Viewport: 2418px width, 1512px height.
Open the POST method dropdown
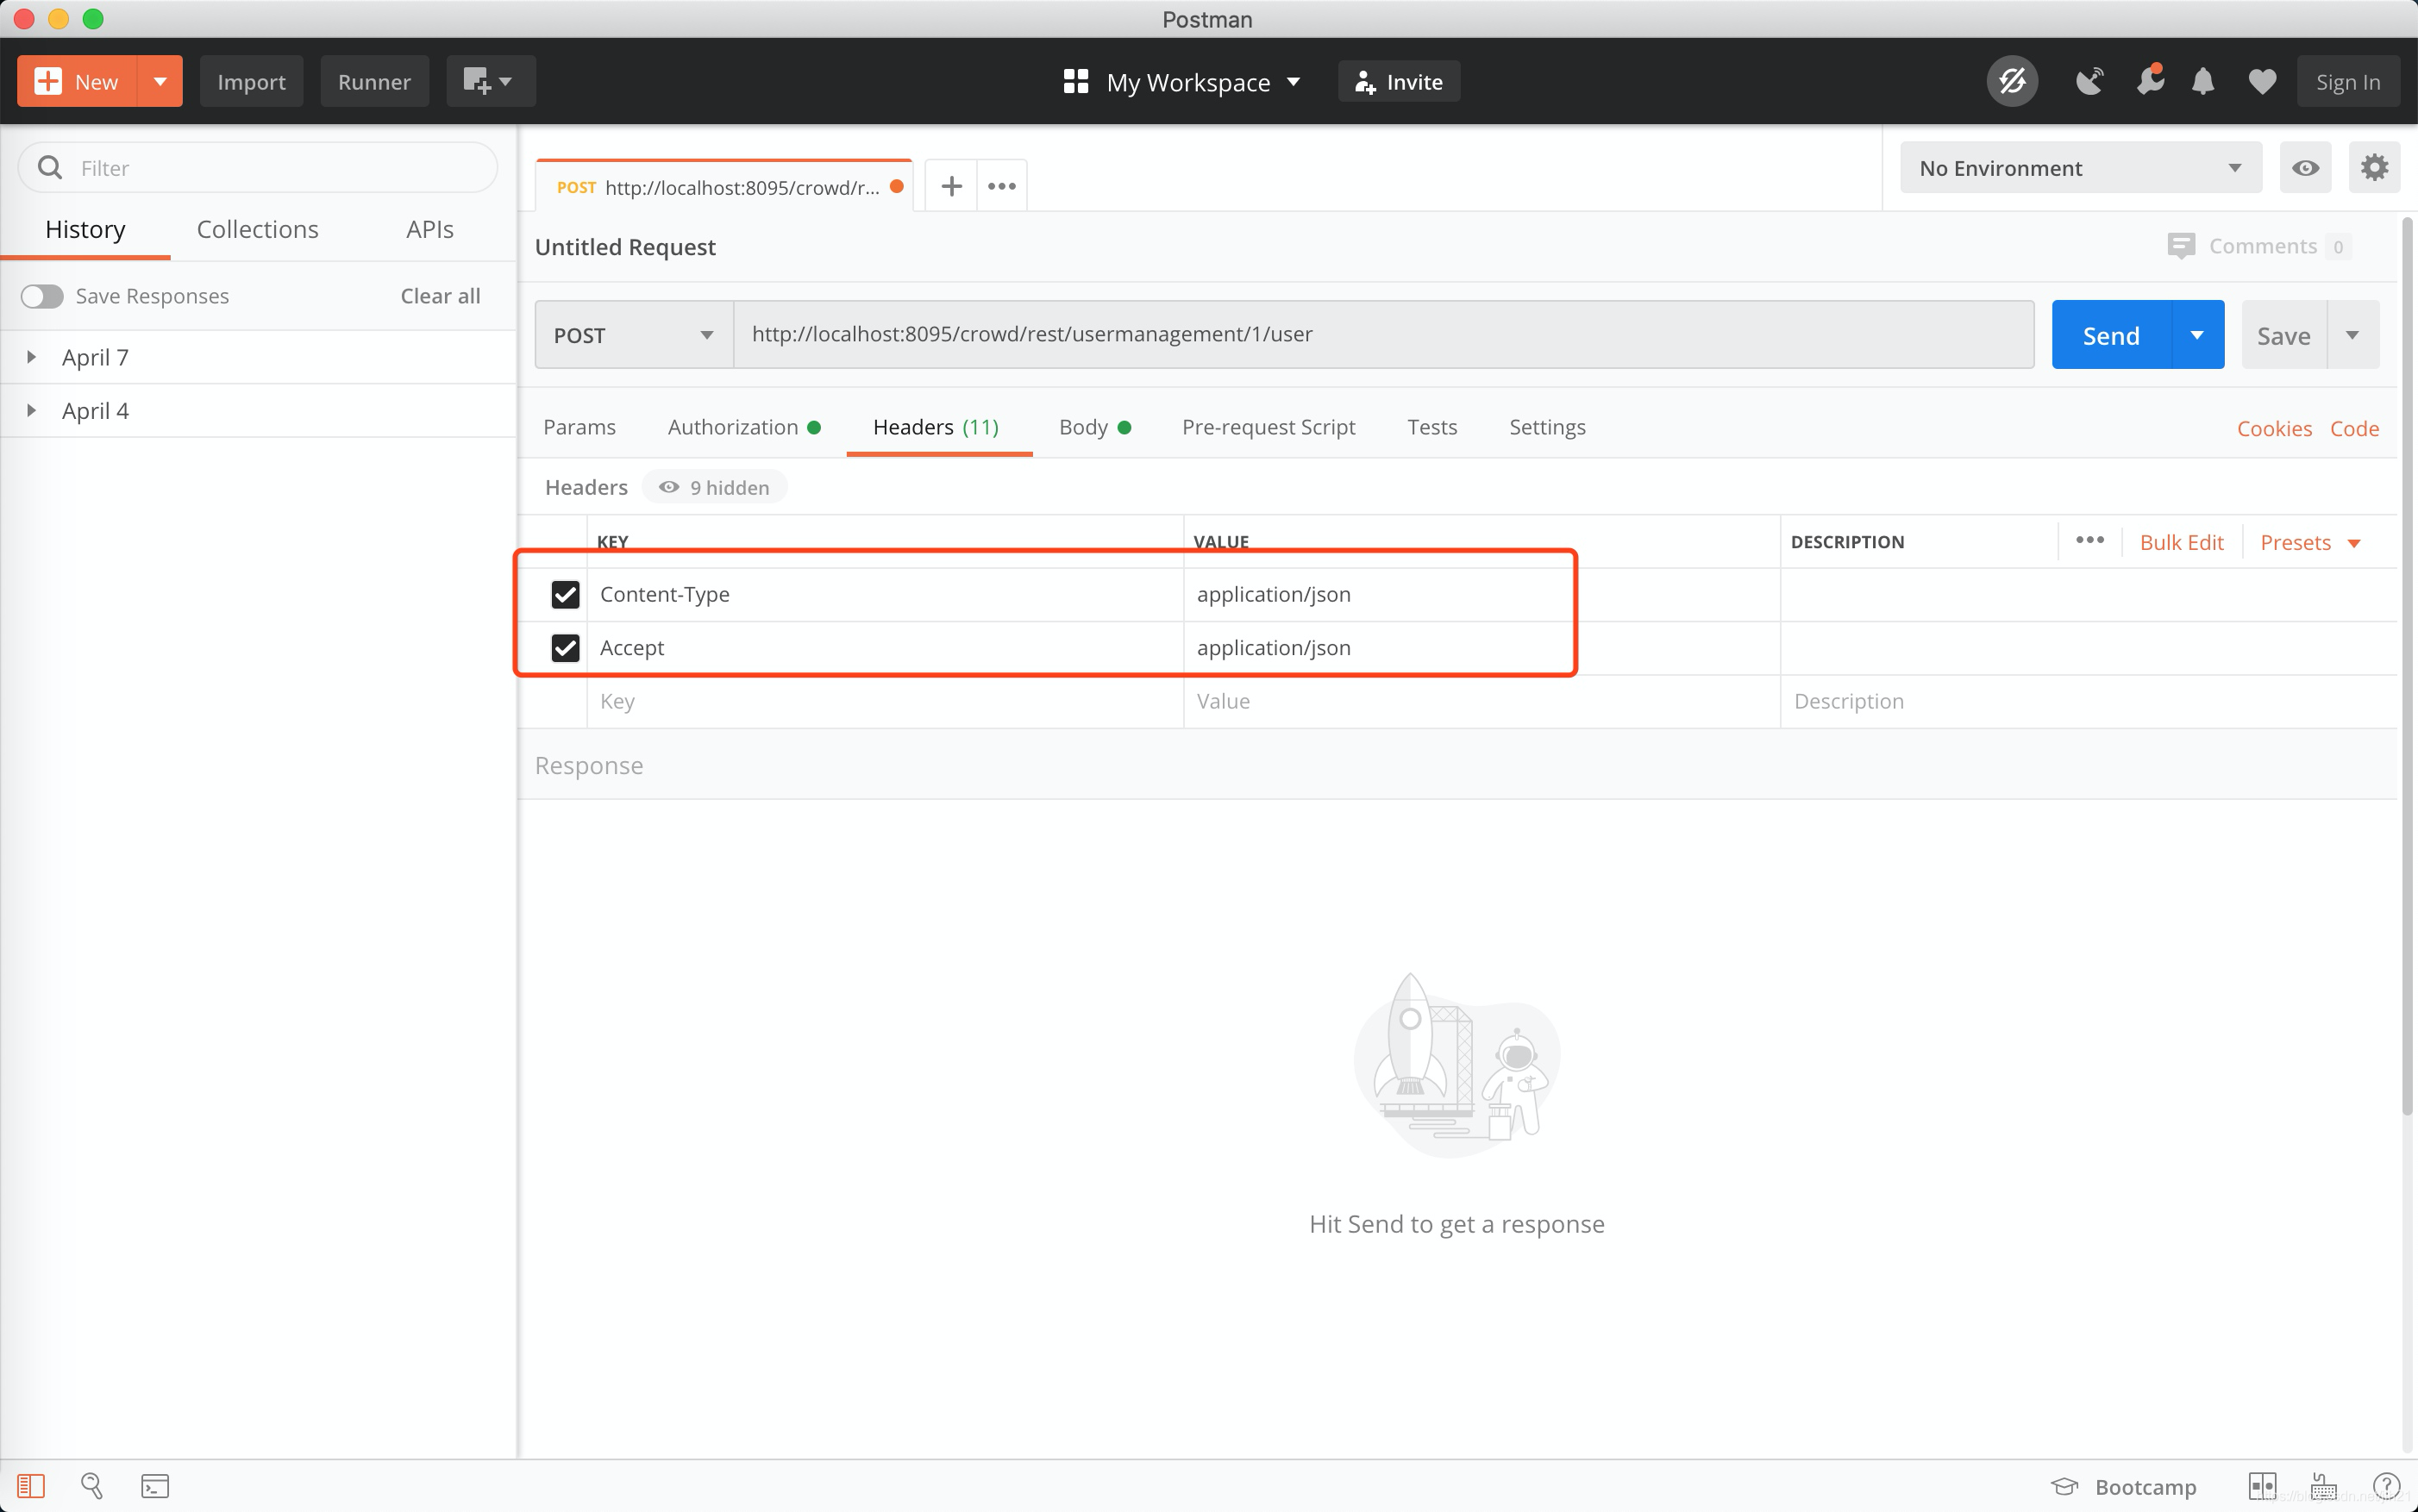coord(635,335)
